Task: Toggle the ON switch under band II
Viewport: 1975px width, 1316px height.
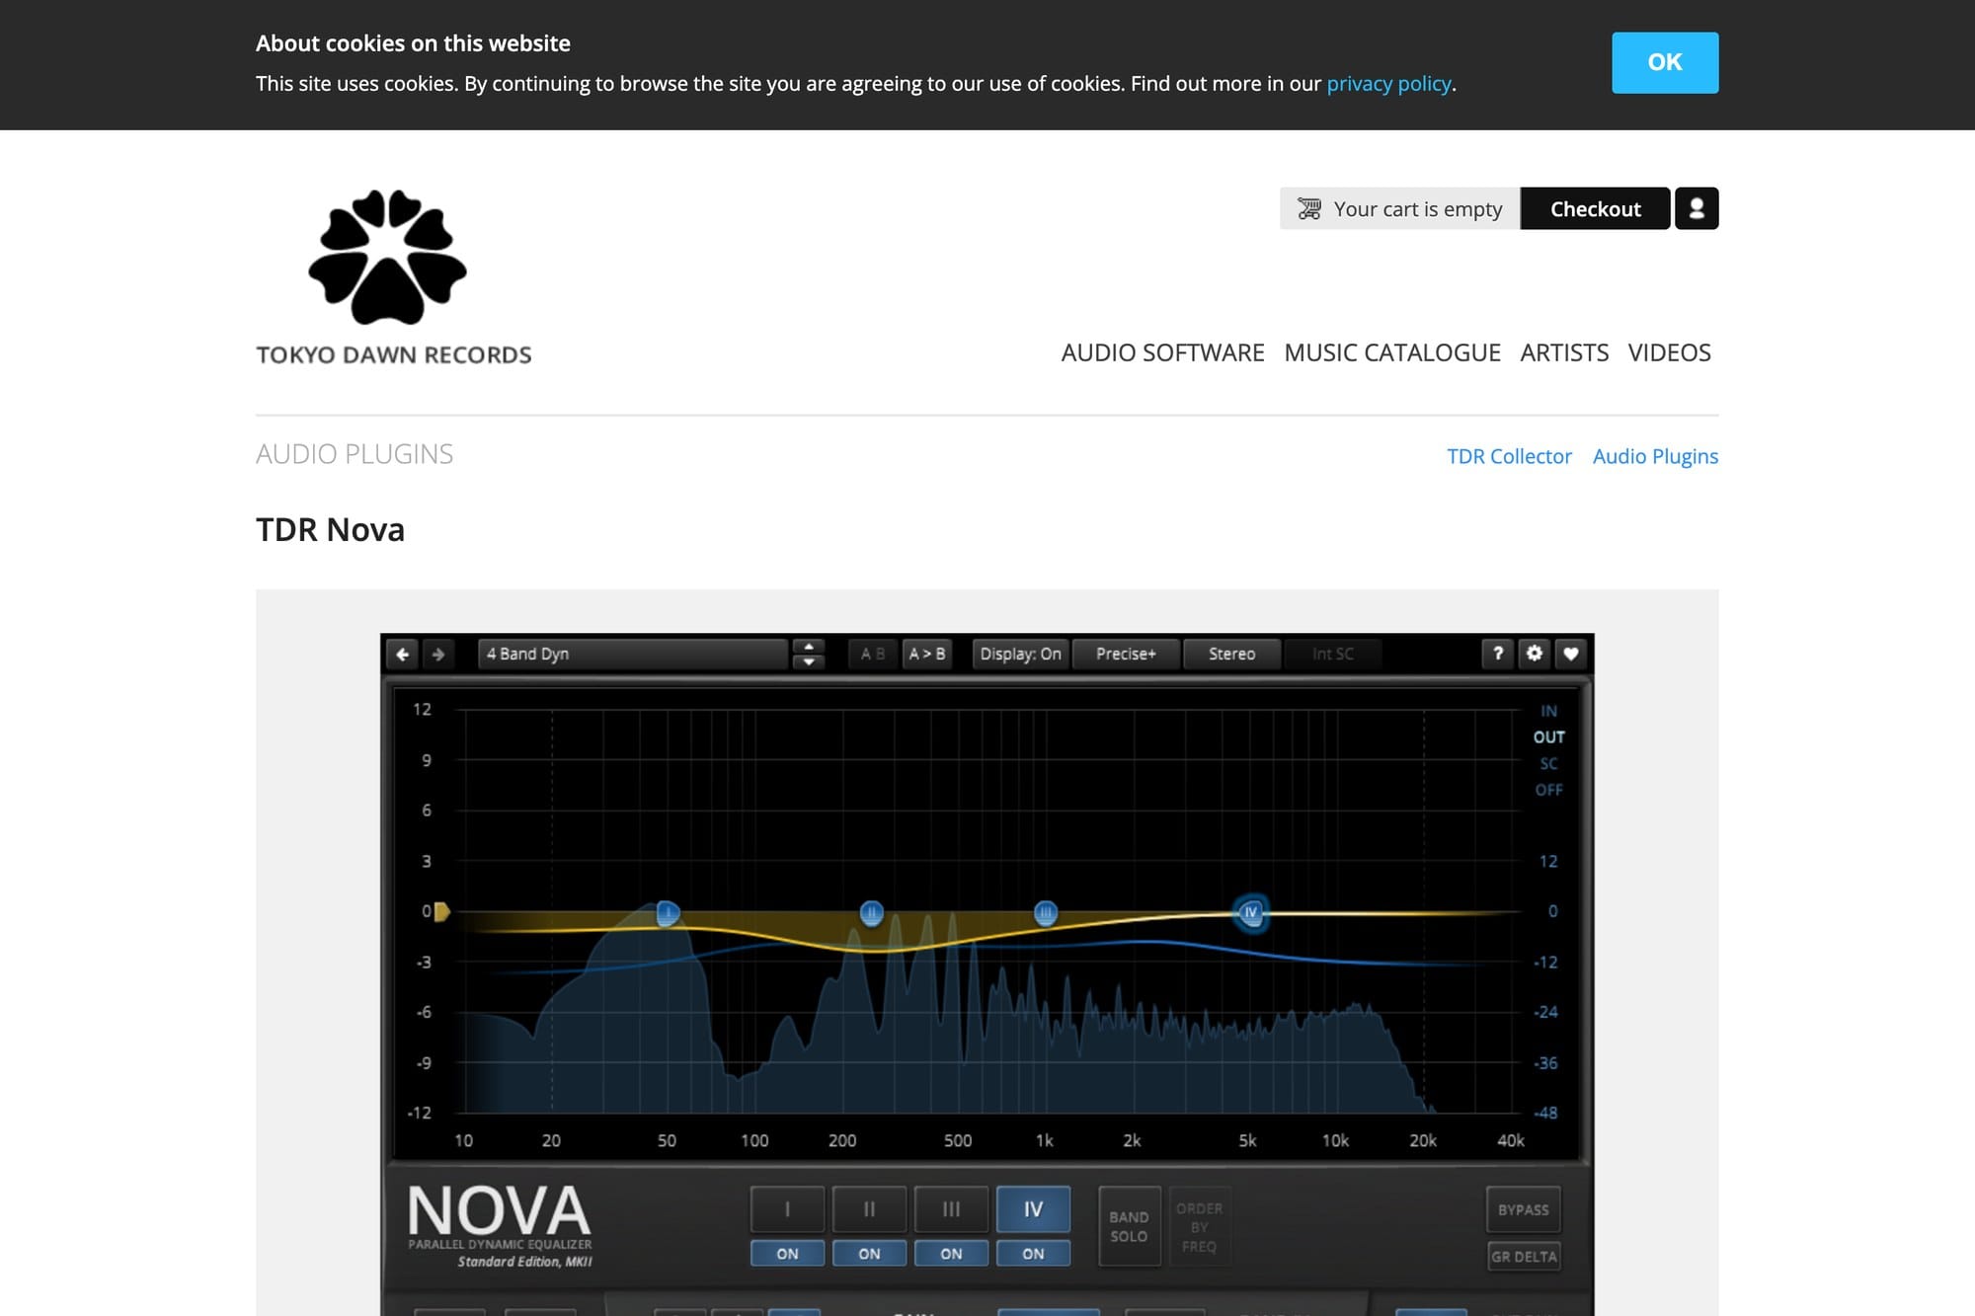Action: 869,1254
